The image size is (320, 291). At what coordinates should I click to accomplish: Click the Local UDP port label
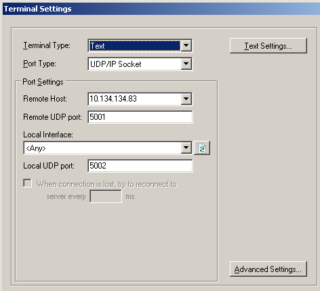(49, 166)
